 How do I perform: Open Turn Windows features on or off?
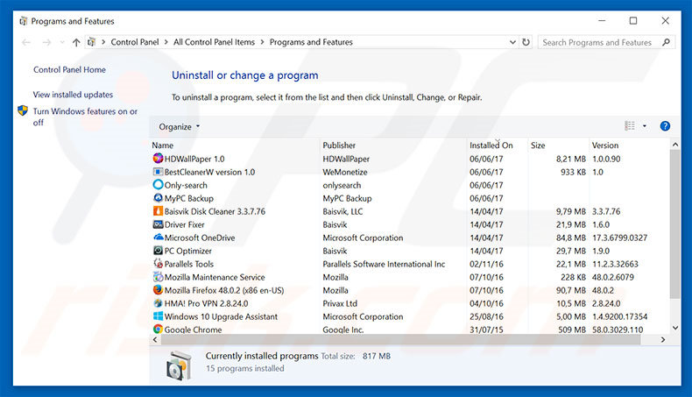pyautogui.click(x=85, y=117)
